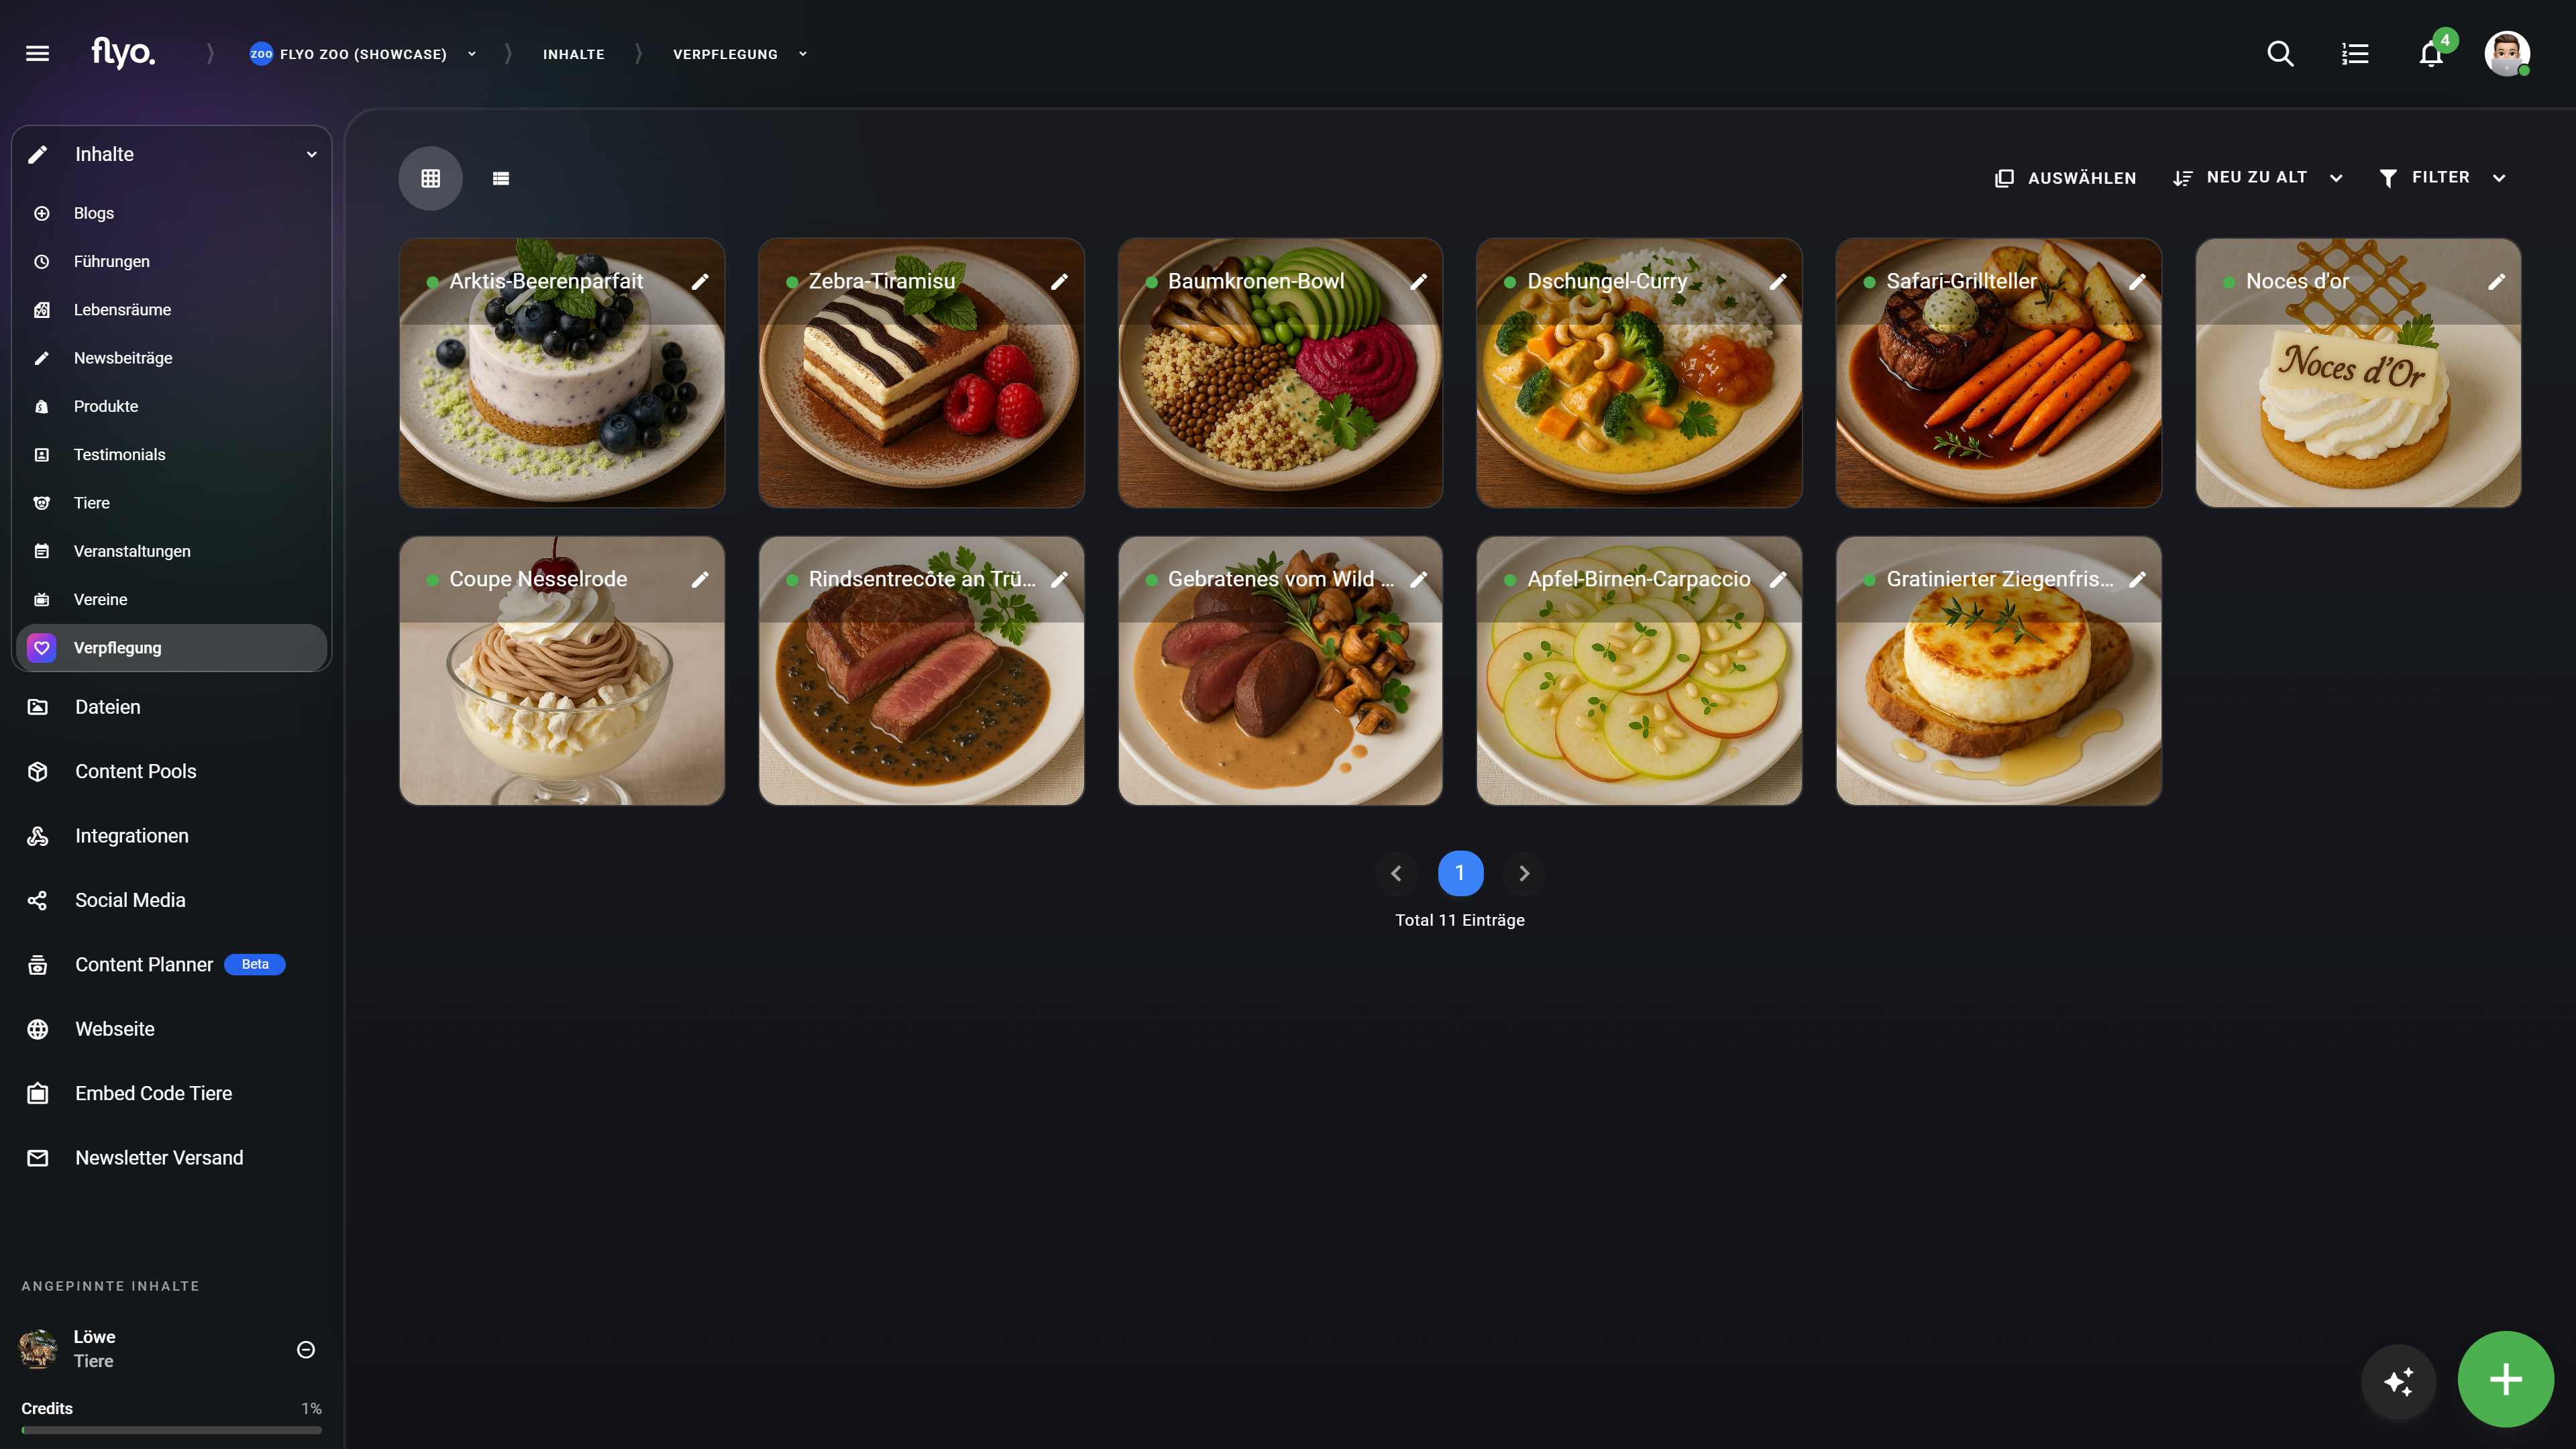This screenshot has height=1449, width=2576.
Task: Click the Auswählen button
Action: point(2066,178)
